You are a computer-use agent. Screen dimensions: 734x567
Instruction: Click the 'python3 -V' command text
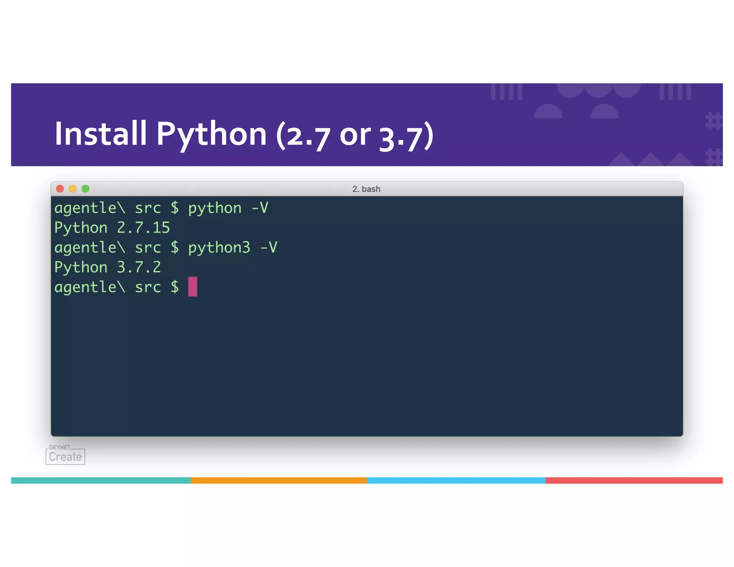[x=233, y=248]
